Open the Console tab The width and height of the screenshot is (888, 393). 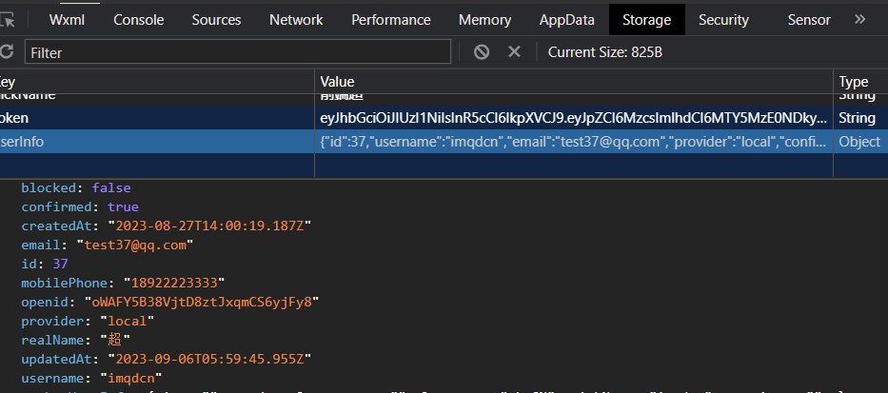click(x=138, y=19)
